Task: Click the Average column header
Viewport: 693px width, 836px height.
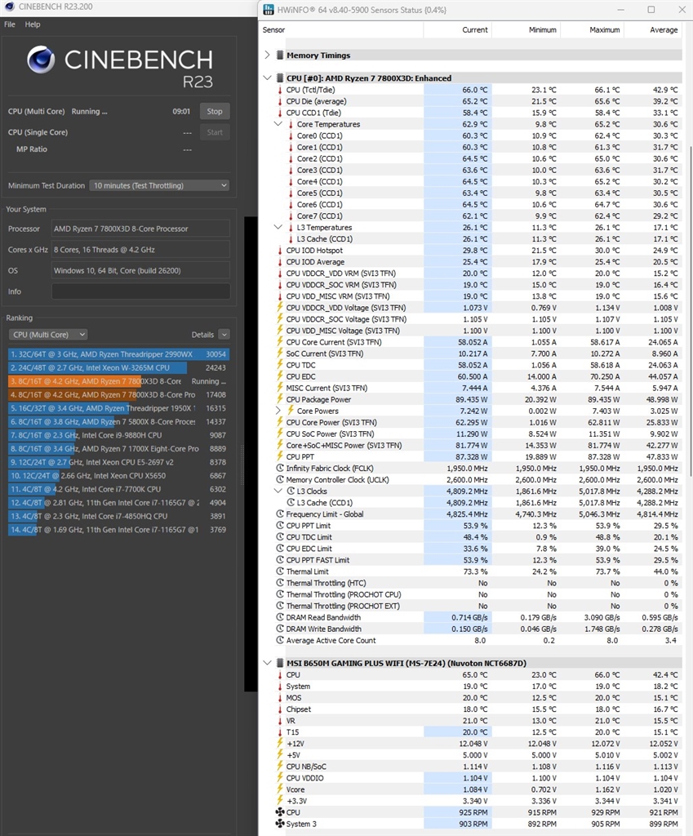Action: click(654, 30)
